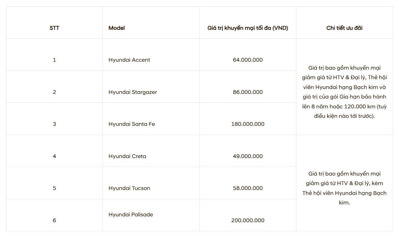Click the STT column header

[x=54, y=28]
